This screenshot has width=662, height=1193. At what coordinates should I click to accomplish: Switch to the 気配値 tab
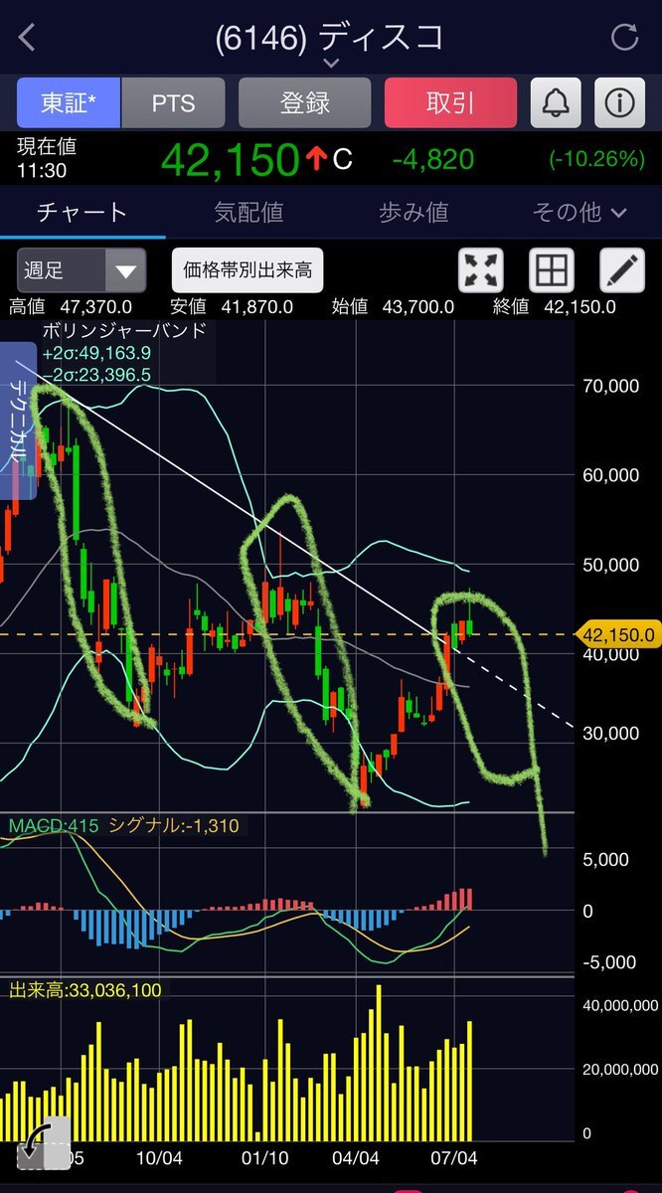(248, 212)
